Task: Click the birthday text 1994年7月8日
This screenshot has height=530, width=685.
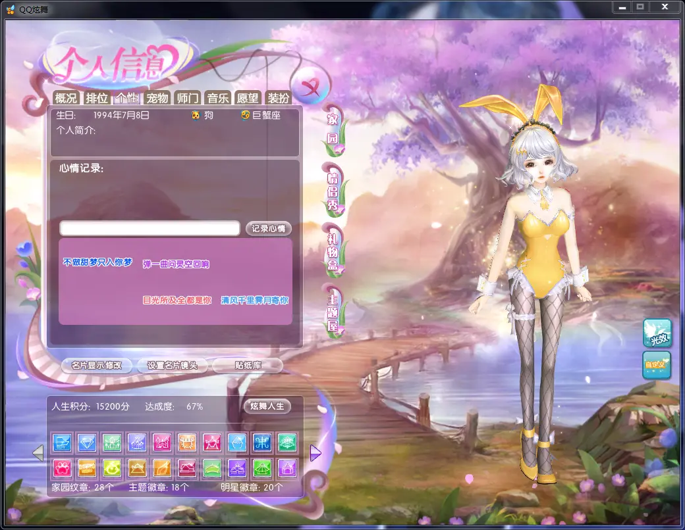Action: point(121,115)
